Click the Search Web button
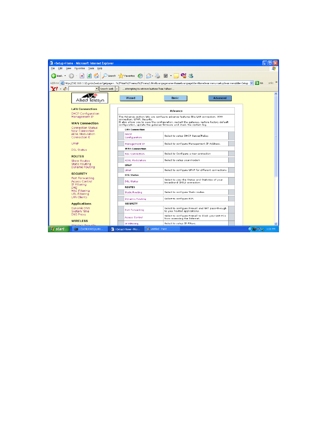This screenshot has width=327, height=423. (x=107, y=89)
